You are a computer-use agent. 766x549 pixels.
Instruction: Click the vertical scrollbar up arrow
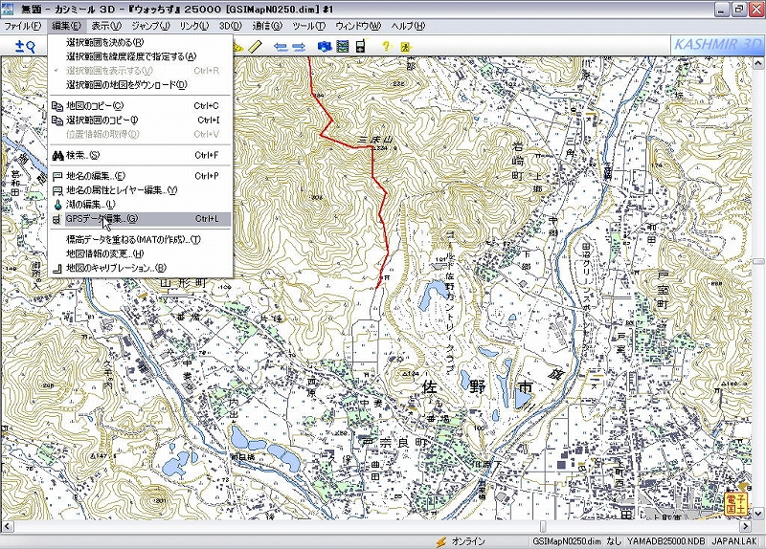758,63
